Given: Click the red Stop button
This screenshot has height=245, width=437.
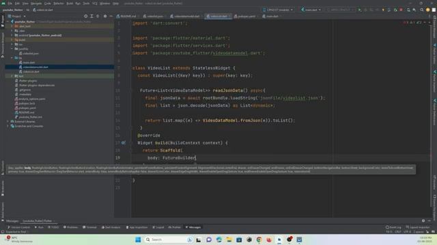Looking at the screenshot, I should [401, 10].
